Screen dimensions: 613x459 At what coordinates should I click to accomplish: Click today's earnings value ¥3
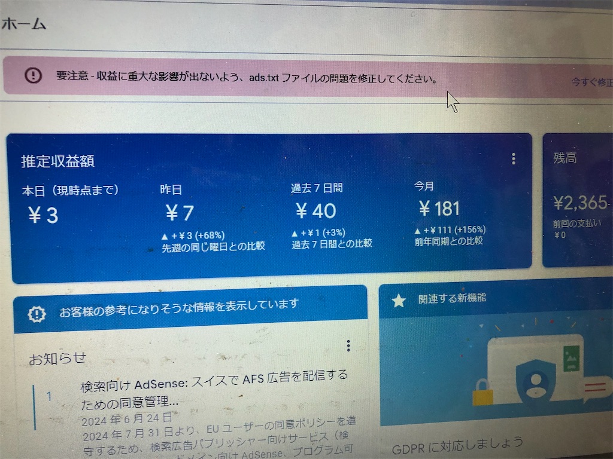[x=43, y=215]
